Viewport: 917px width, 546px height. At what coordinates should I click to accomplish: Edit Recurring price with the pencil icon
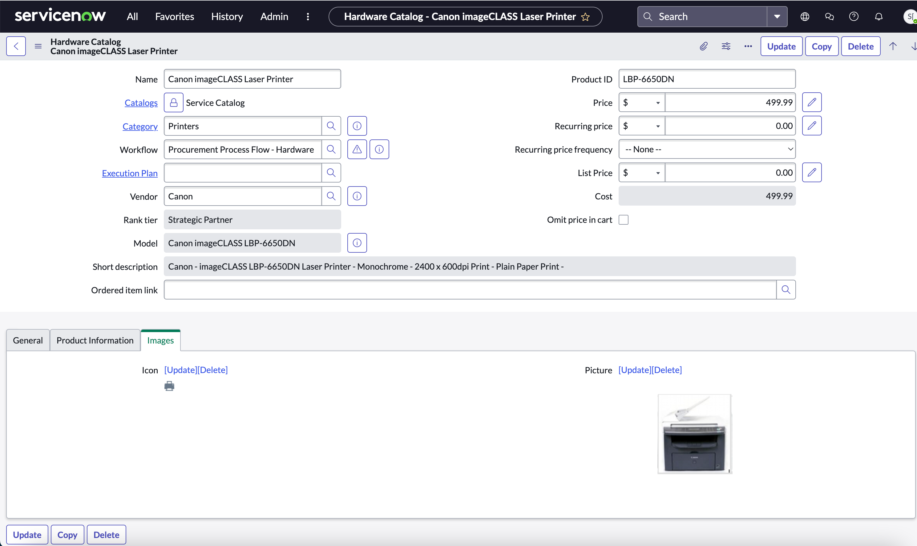(x=812, y=126)
